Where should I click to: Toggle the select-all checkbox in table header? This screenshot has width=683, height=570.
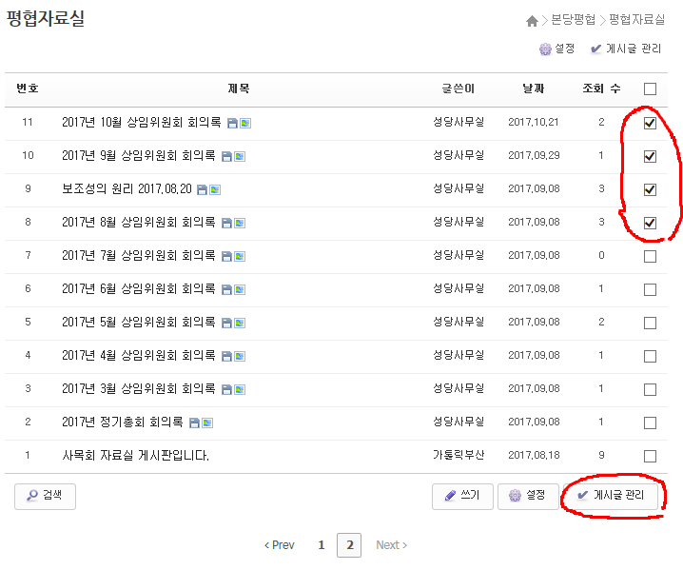click(650, 89)
